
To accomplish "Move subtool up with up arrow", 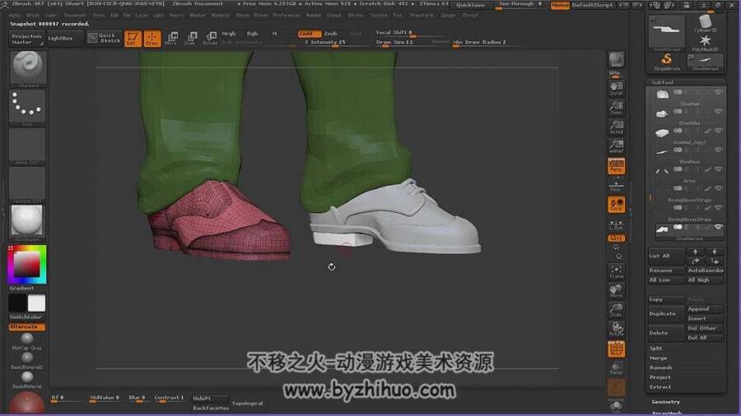I will pyautogui.click(x=695, y=252).
